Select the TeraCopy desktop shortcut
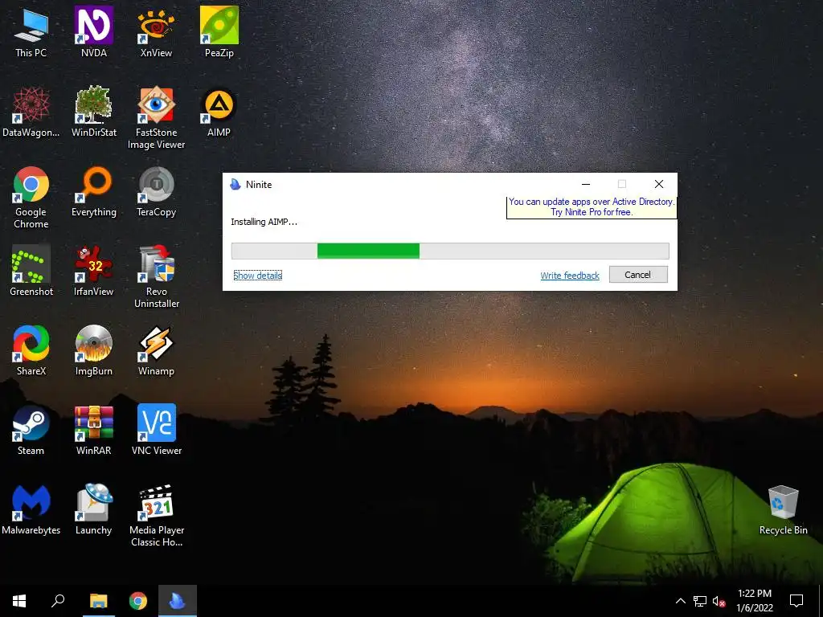The height and width of the screenshot is (617, 823). click(156, 192)
